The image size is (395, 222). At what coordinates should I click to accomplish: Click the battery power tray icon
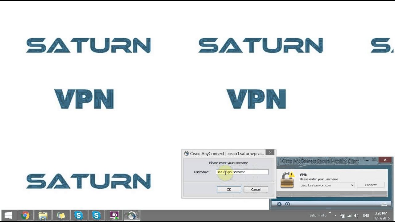pos(342,216)
